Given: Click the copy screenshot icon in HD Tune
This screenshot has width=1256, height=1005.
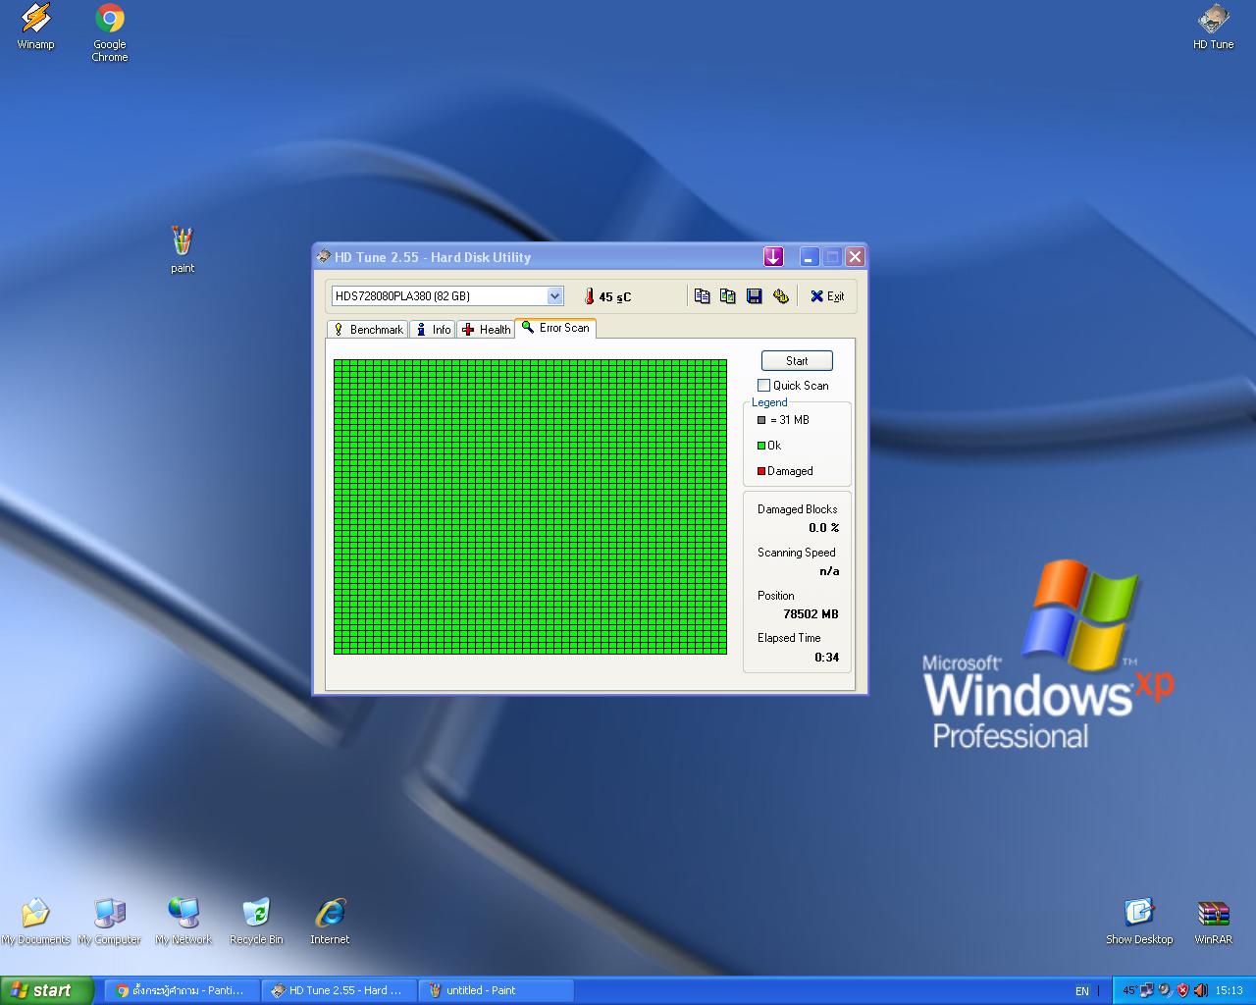Looking at the screenshot, I should pyautogui.click(x=727, y=296).
